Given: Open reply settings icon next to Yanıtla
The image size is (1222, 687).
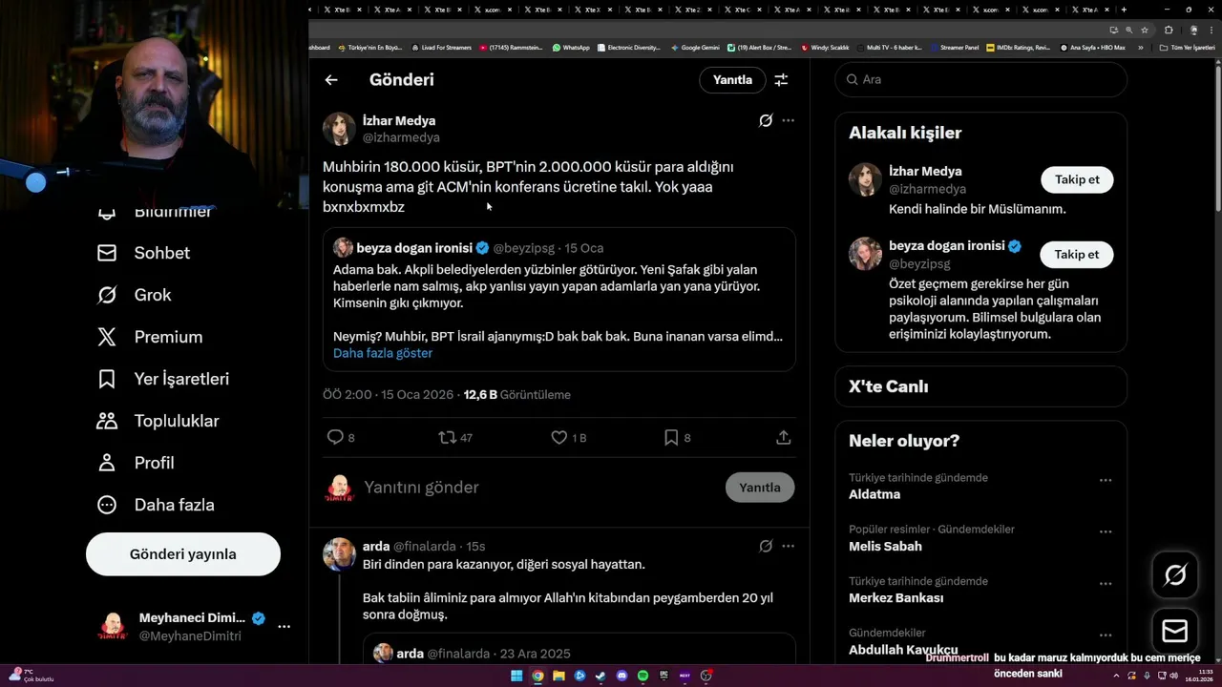Looking at the screenshot, I should (781, 80).
